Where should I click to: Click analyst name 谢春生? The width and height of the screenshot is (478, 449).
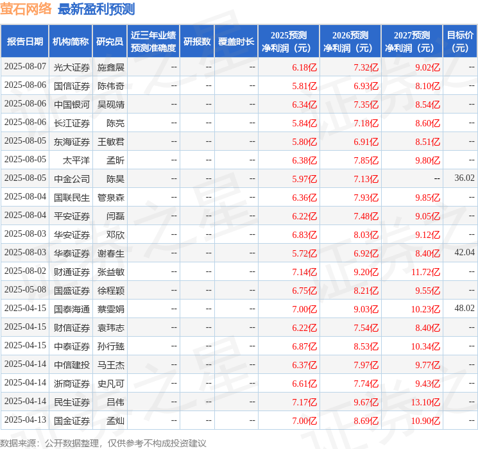tap(110, 253)
